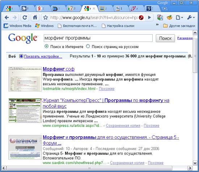Open the savdink.com result thumbnail

pos(25,147)
